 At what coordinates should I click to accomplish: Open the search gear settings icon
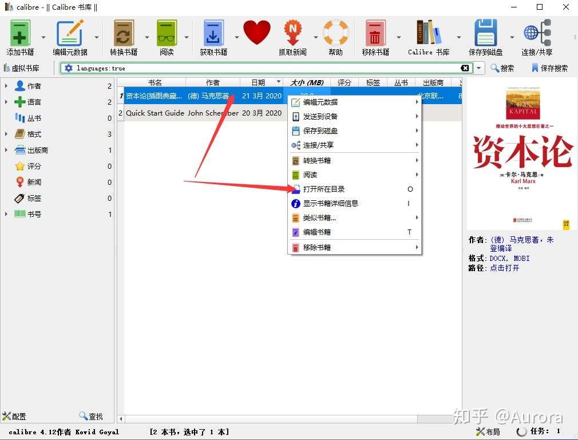click(x=68, y=68)
